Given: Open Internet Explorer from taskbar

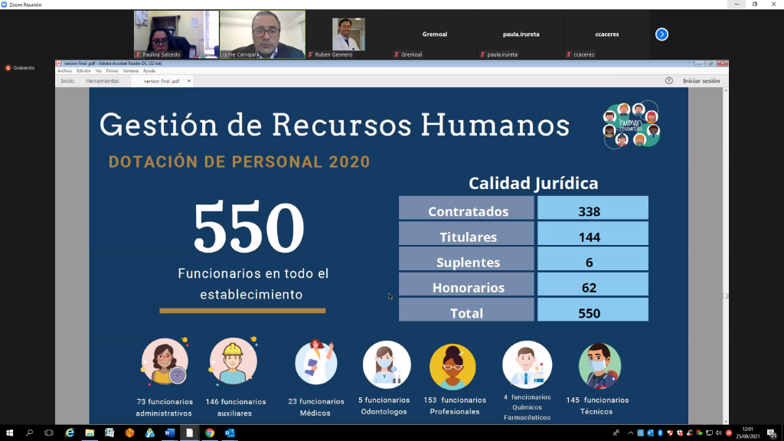Looking at the screenshot, I should coord(70,433).
